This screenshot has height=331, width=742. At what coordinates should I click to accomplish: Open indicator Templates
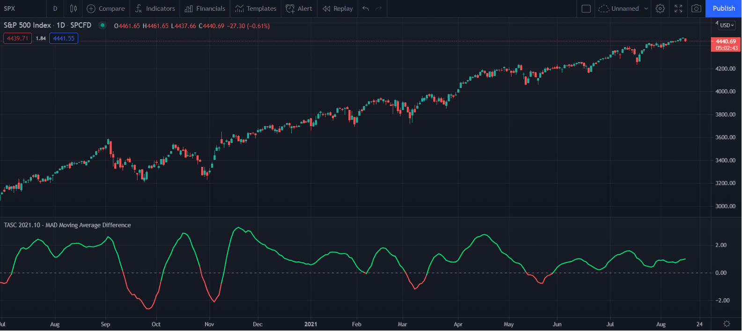(x=256, y=8)
